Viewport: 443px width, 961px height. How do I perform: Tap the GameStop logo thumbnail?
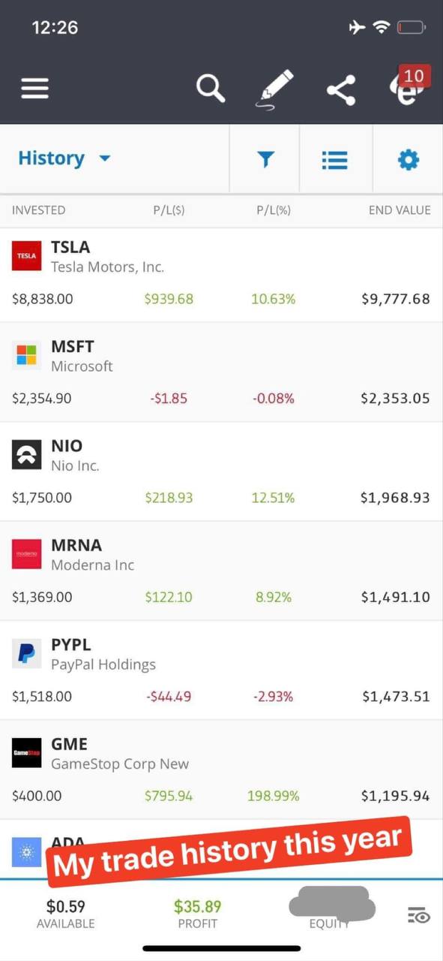(x=26, y=752)
